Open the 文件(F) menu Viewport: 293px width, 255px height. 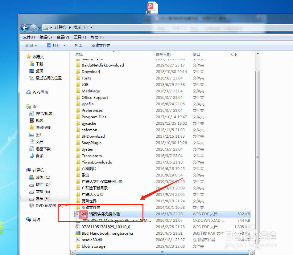tap(29, 37)
